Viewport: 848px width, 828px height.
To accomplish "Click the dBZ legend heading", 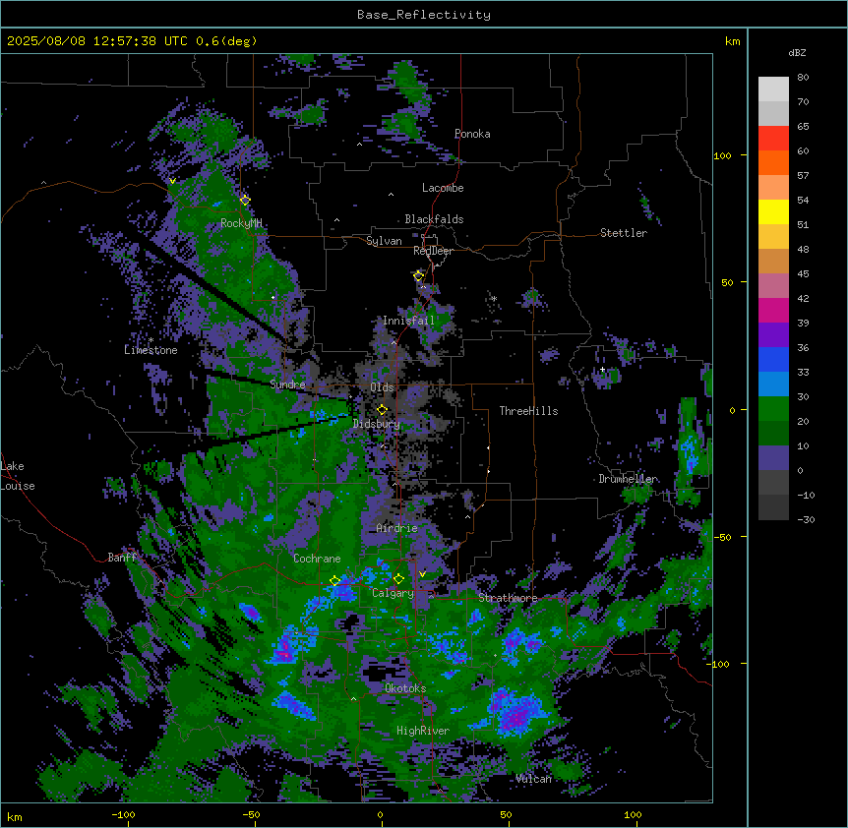I will 797,53.
